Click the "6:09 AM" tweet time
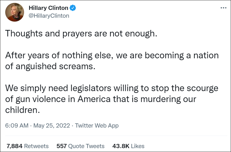 (x=17, y=125)
